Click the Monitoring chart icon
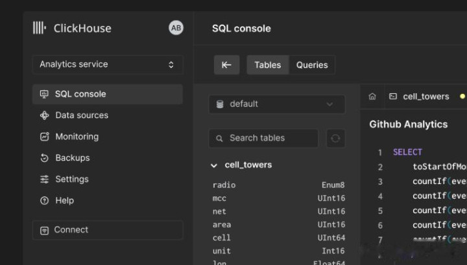Image resolution: width=467 pixels, height=265 pixels. [44, 137]
